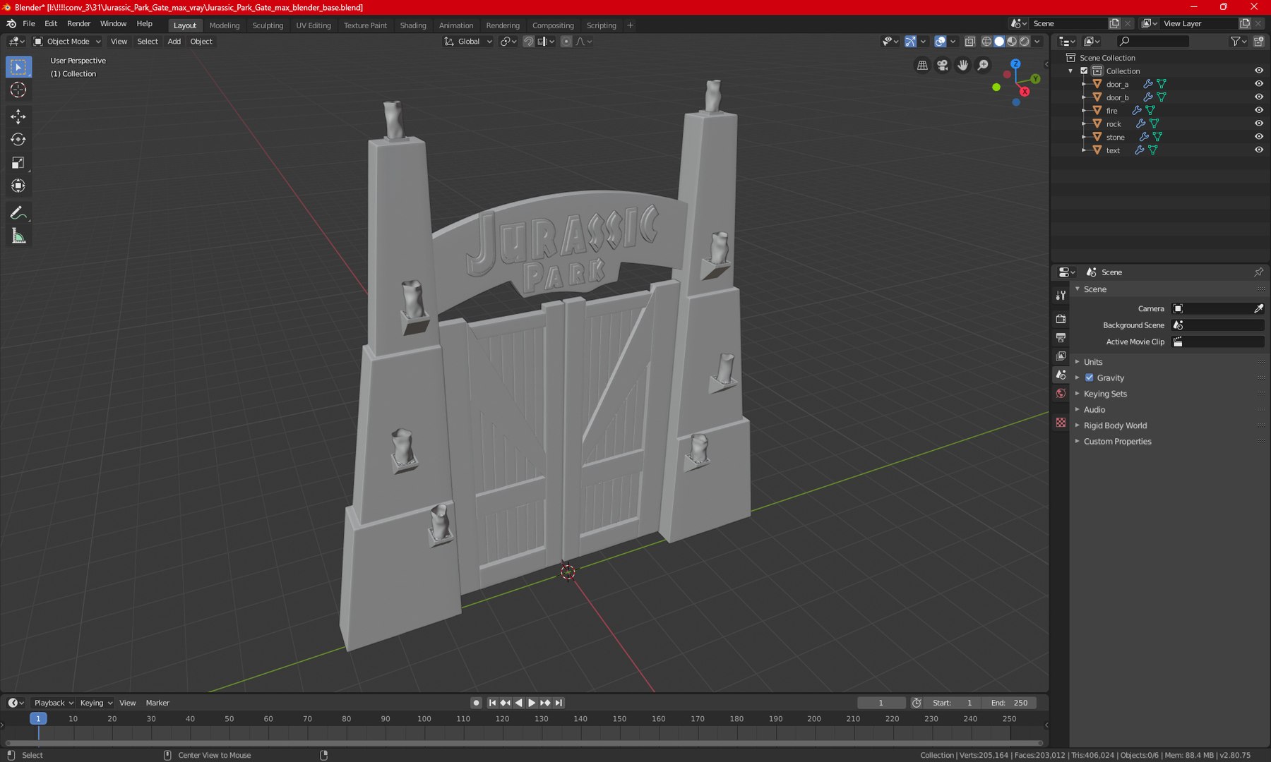This screenshot has width=1271, height=762.
Task: Switch to the Sculpting workspace tab
Action: click(268, 25)
